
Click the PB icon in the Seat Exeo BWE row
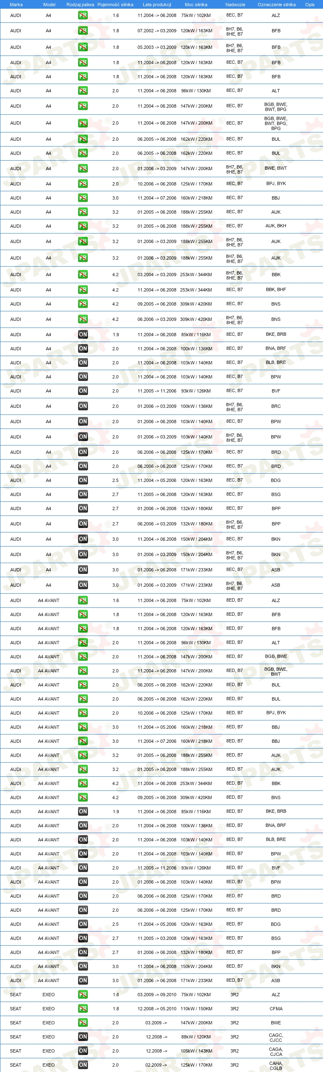click(x=83, y=1022)
